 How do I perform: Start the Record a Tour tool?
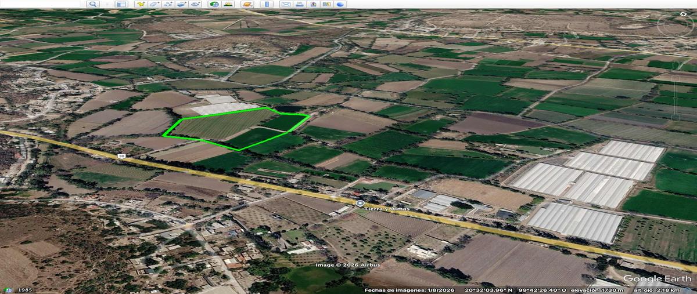coord(196,3)
